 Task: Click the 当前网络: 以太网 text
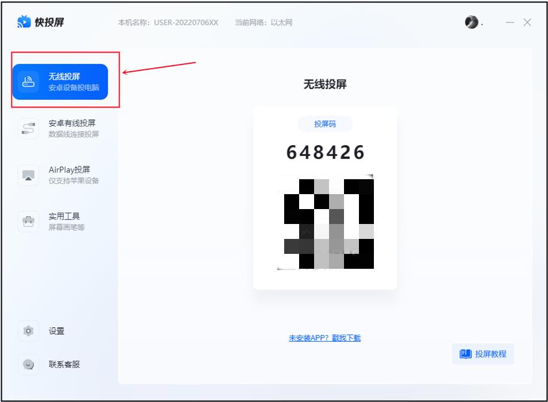[x=263, y=22]
